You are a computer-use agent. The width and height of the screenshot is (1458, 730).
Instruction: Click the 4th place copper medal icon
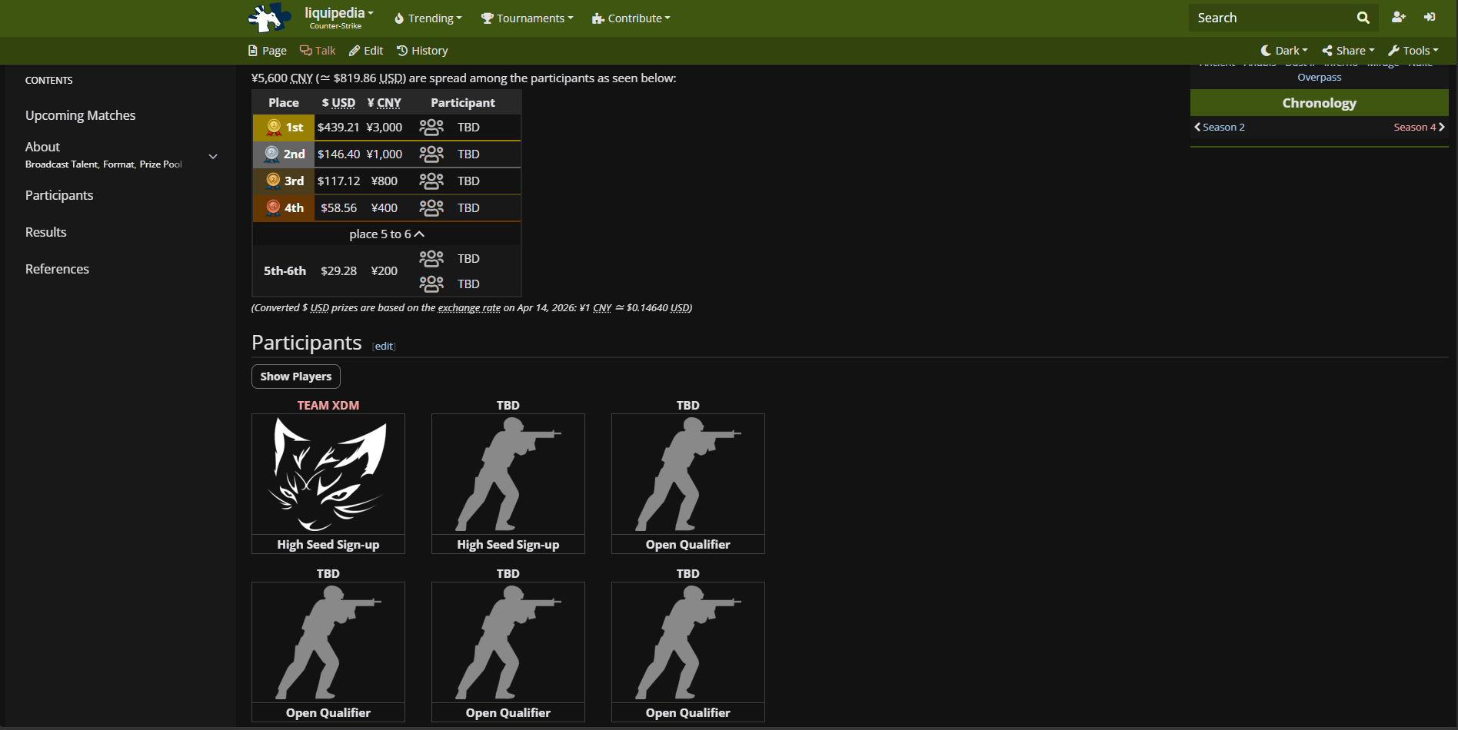273,207
